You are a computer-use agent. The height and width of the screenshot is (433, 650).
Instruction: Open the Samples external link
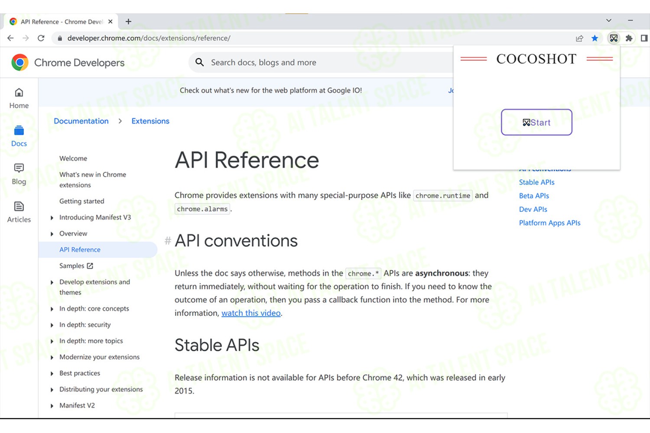76,266
